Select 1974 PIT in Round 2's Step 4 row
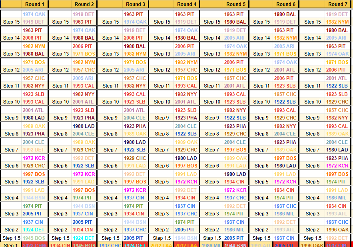 click(x=82, y=198)
